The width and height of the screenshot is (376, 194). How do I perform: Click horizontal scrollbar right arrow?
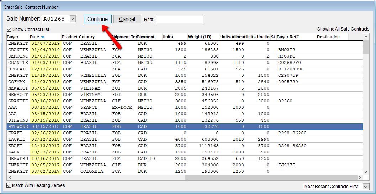tap(360, 177)
